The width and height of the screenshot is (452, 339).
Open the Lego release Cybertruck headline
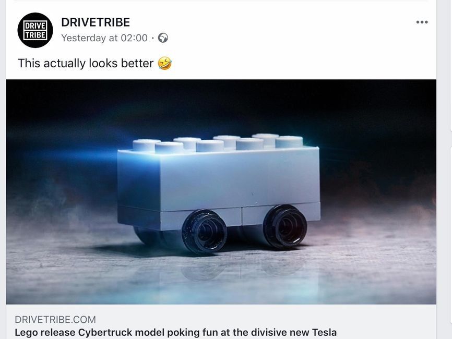[175, 332]
